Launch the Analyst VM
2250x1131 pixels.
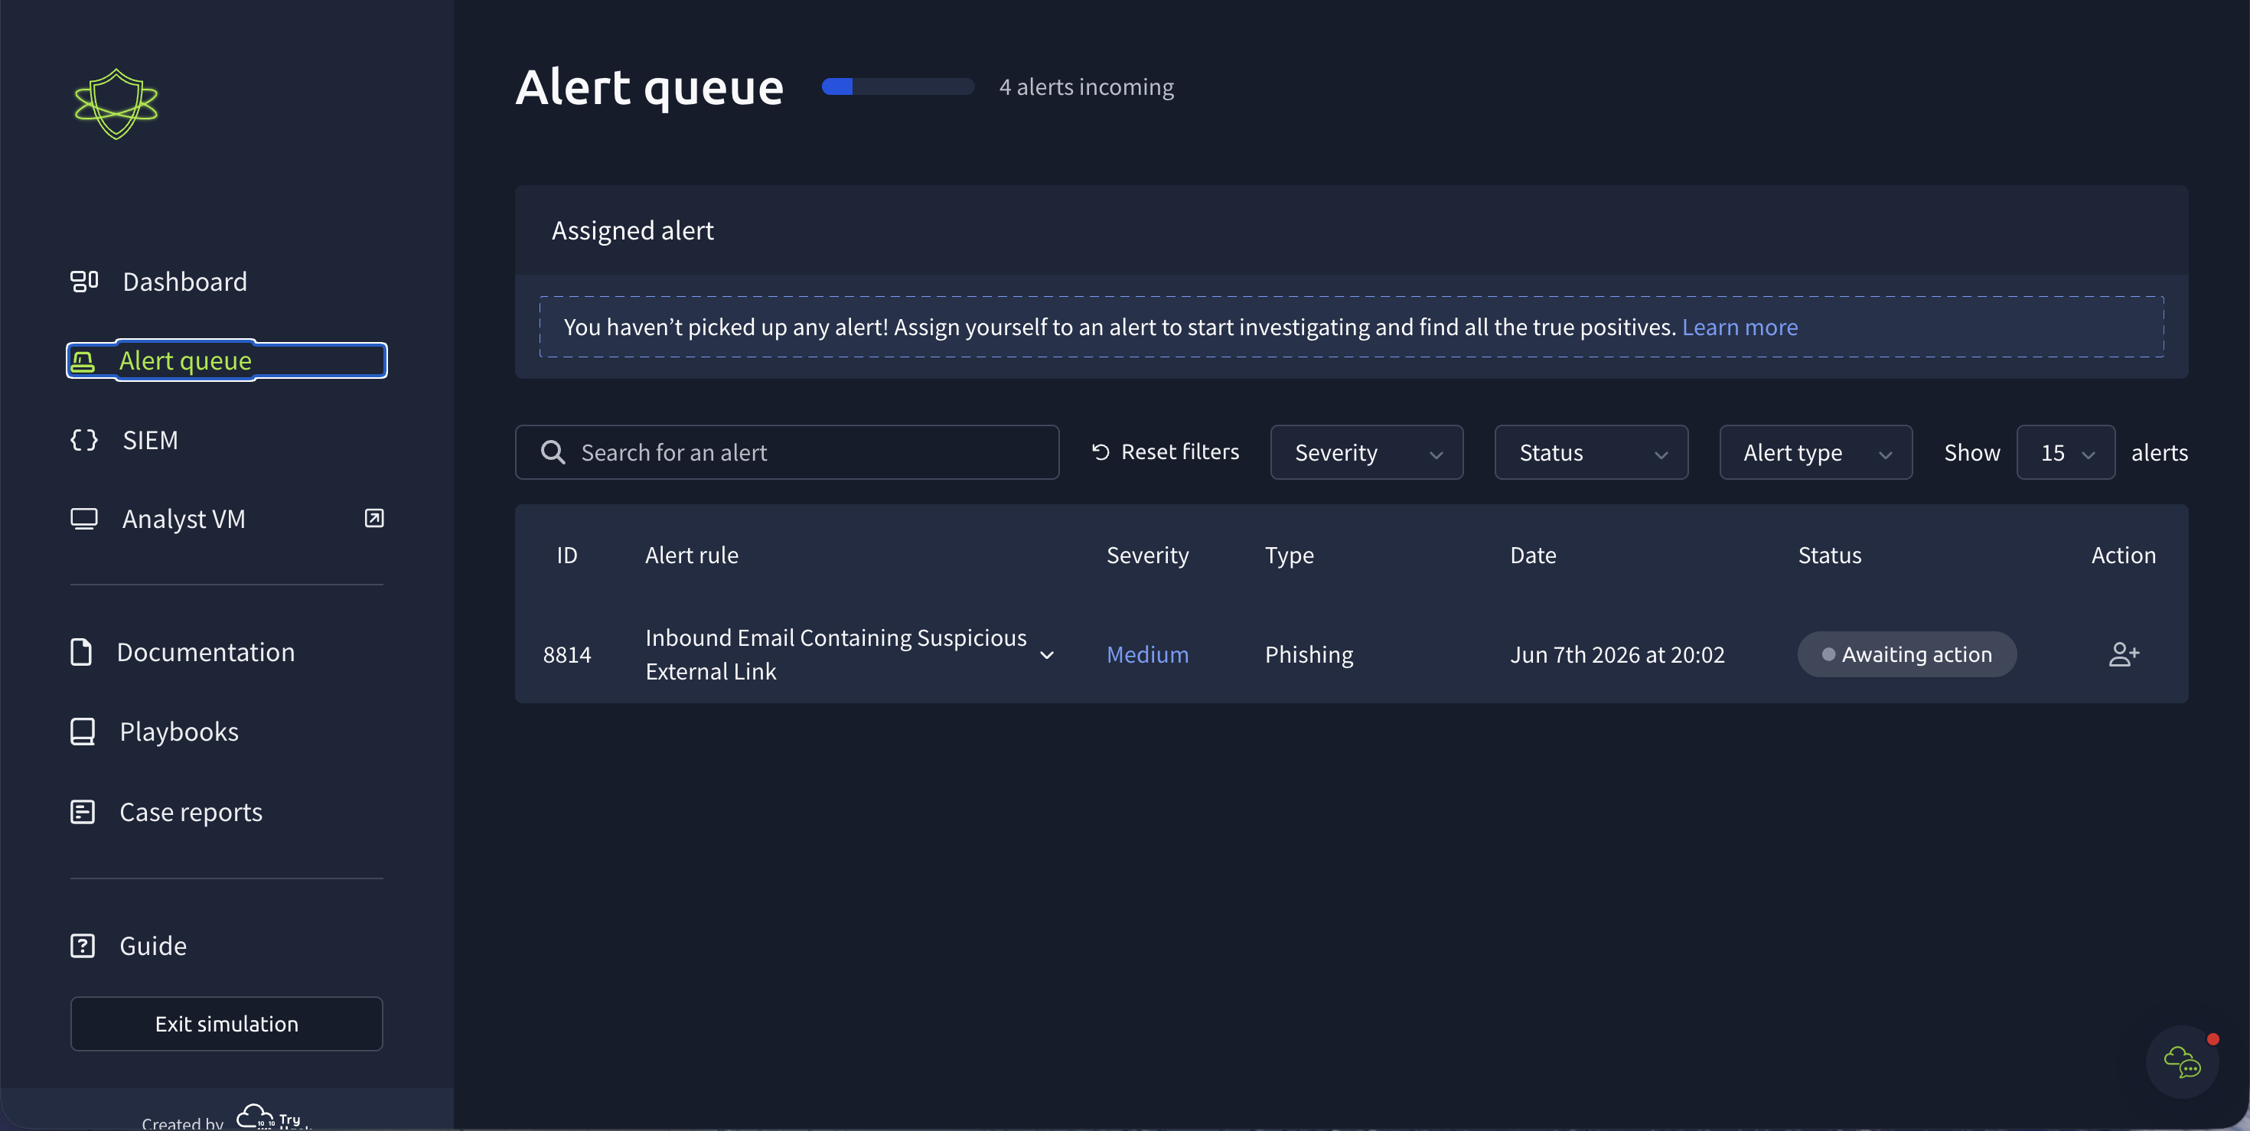[184, 519]
